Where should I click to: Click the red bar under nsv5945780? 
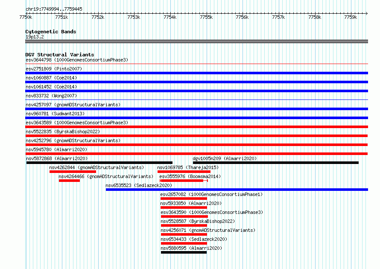pyautogui.click(x=196, y=154)
